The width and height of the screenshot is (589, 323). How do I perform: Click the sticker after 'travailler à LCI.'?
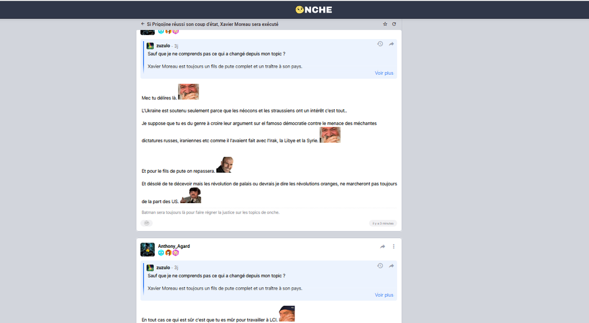coord(287,314)
